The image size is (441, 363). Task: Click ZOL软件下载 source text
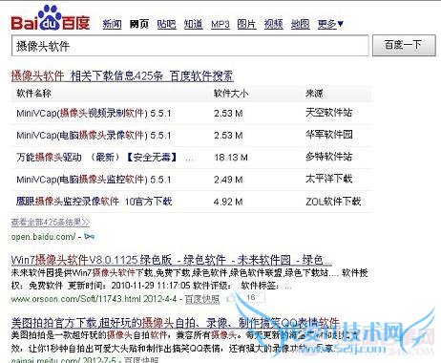point(333,202)
